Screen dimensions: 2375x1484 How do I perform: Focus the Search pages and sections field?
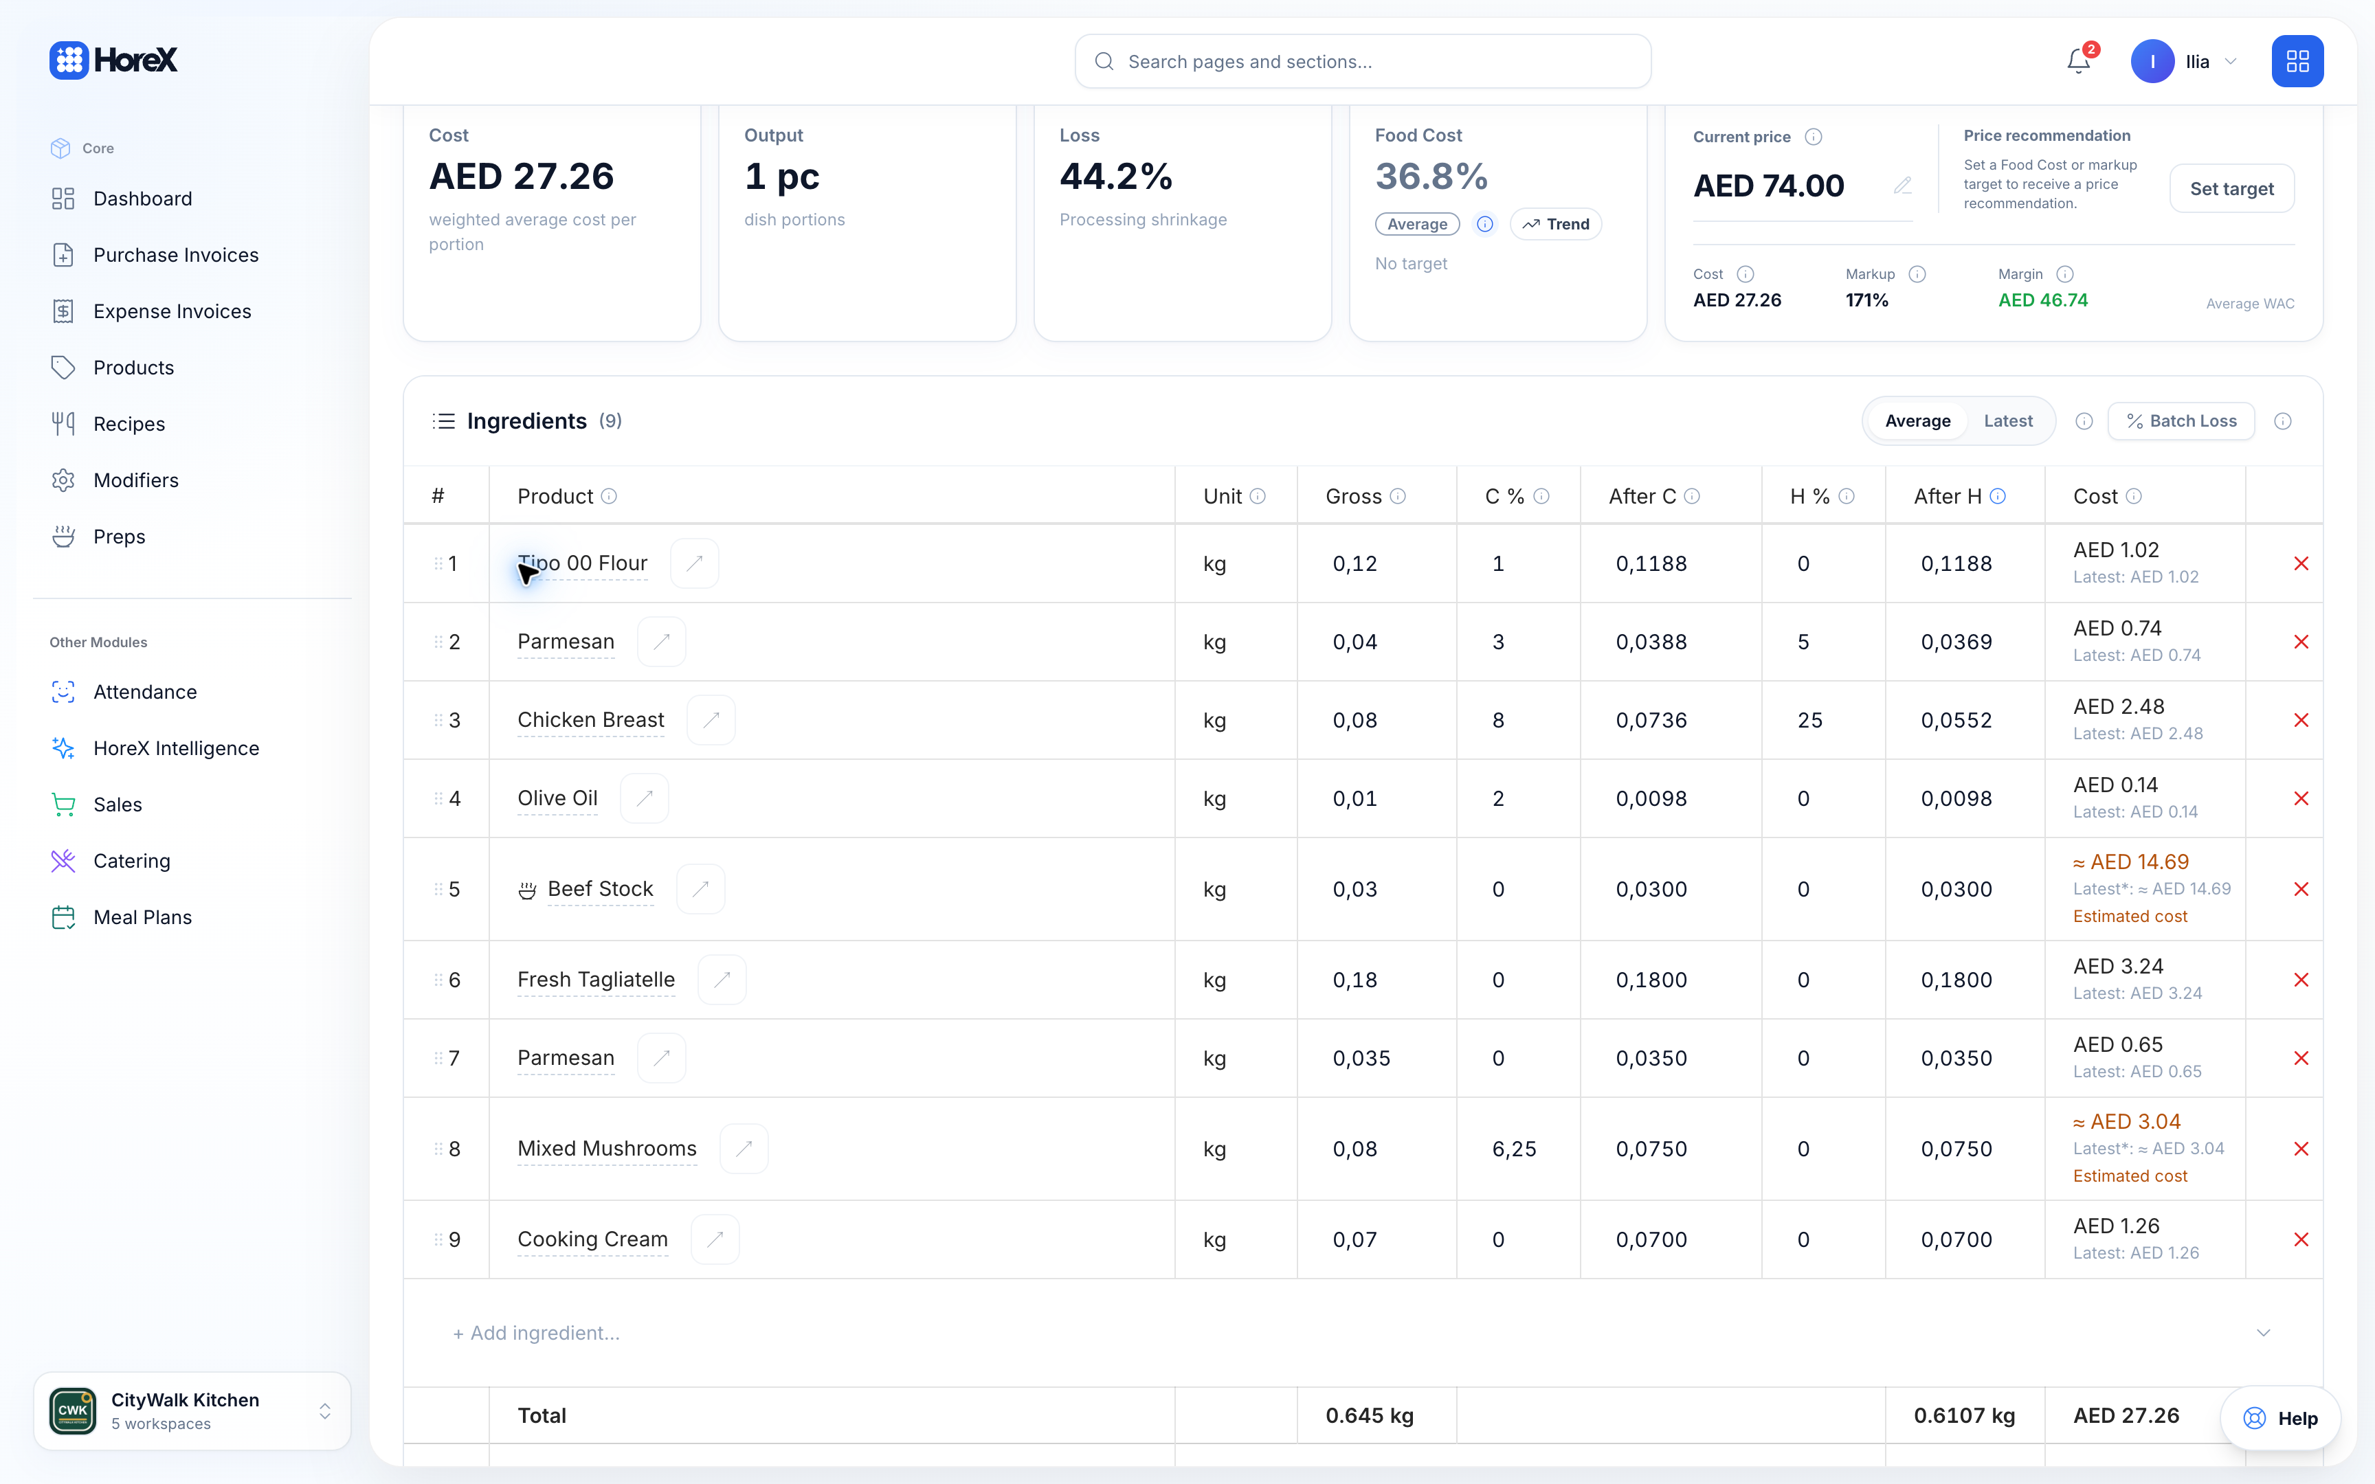(1362, 62)
